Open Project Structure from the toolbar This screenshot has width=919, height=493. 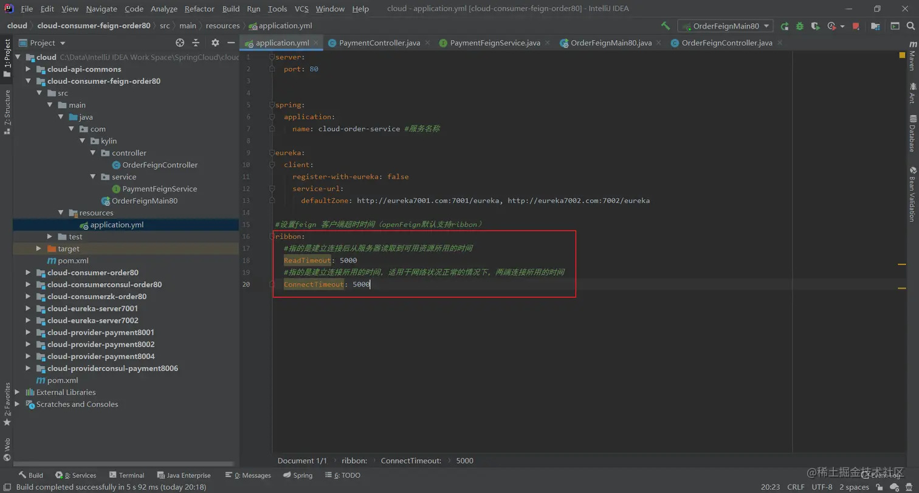pos(875,26)
